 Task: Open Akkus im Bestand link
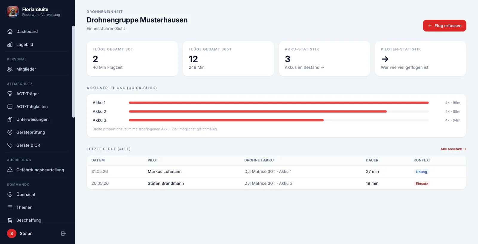click(x=304, y=67)
